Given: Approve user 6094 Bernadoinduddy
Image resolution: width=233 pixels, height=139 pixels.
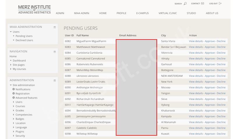Looking at the screenshot, I should point(210,111).
